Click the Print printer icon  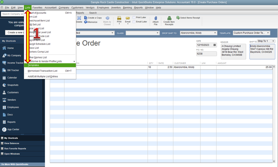pos(119,18)
